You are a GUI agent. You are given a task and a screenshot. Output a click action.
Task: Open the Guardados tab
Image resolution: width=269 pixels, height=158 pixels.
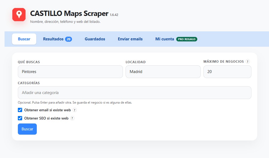[95, 39]
